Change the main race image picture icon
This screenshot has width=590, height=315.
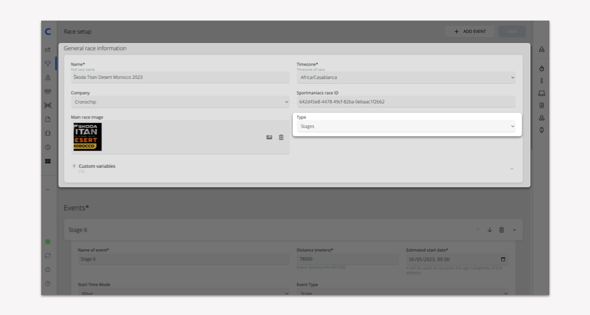tap(269, 137)
